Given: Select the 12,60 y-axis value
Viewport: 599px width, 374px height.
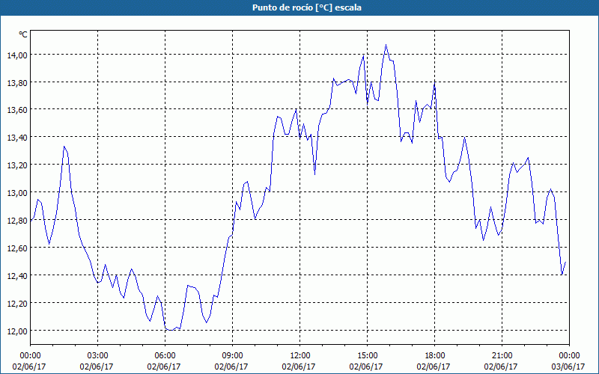Looking at the screenshot, I should [x=17, y=248].
